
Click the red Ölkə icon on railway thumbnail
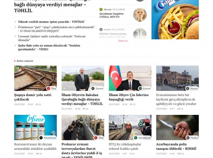[x=49, y=88]
